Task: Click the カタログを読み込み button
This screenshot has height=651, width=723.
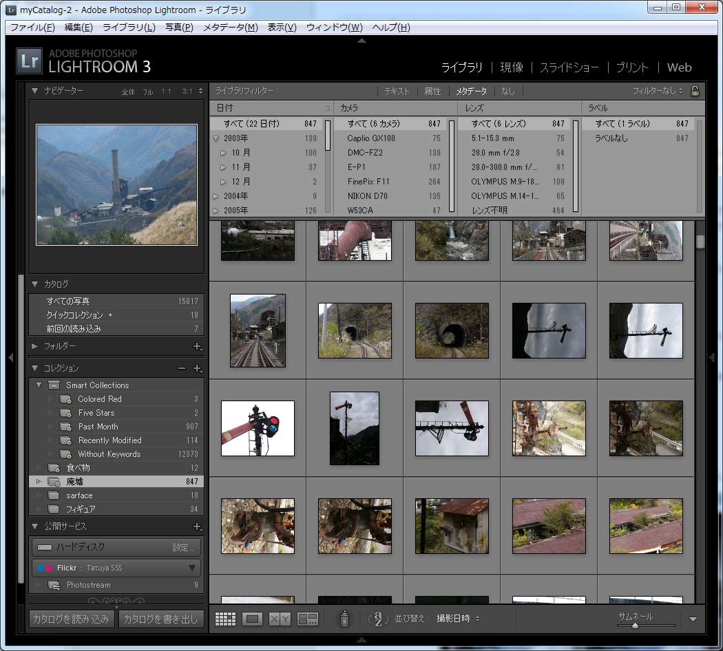Action: pos(71,619)
